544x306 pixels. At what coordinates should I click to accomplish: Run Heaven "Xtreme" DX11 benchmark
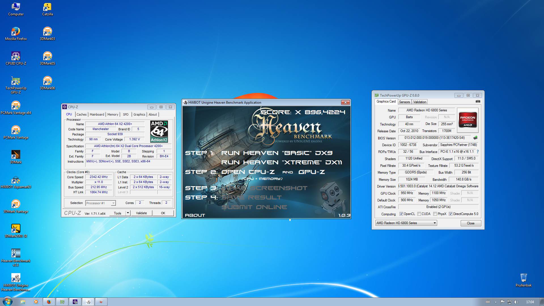281,162
